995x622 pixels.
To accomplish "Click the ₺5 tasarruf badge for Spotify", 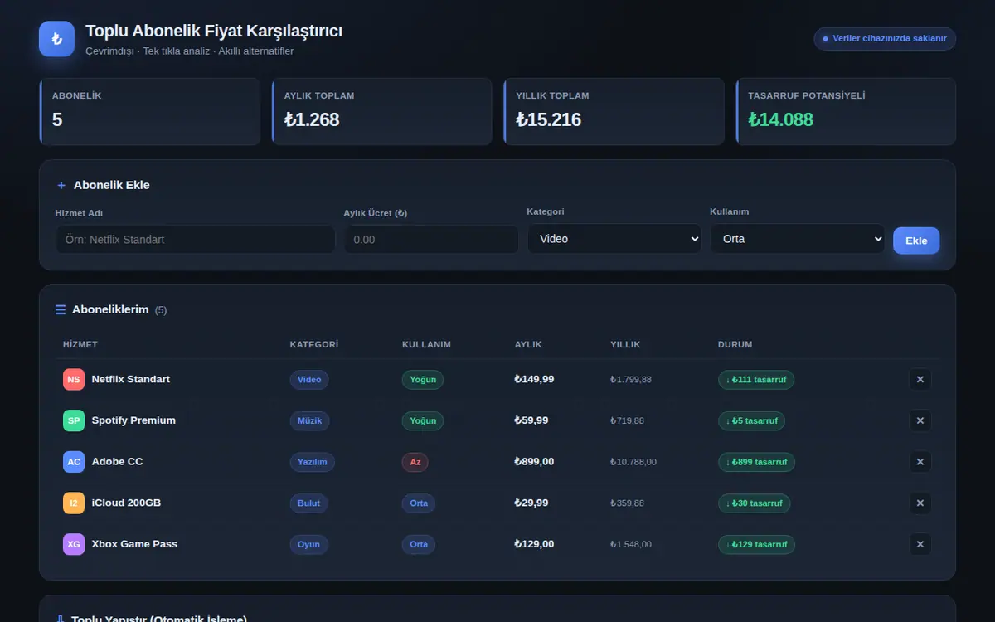I will [x=751, y=420].
